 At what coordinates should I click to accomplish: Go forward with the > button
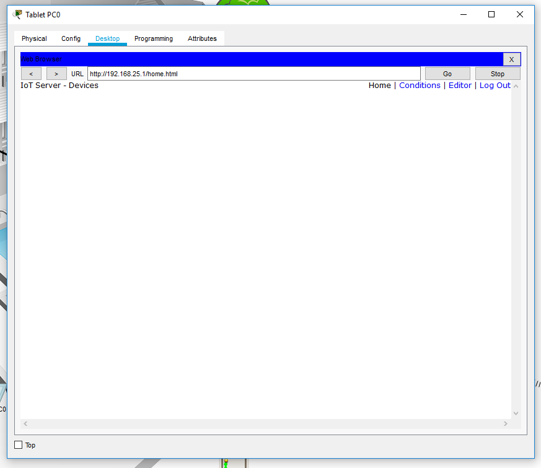(56, 74)
